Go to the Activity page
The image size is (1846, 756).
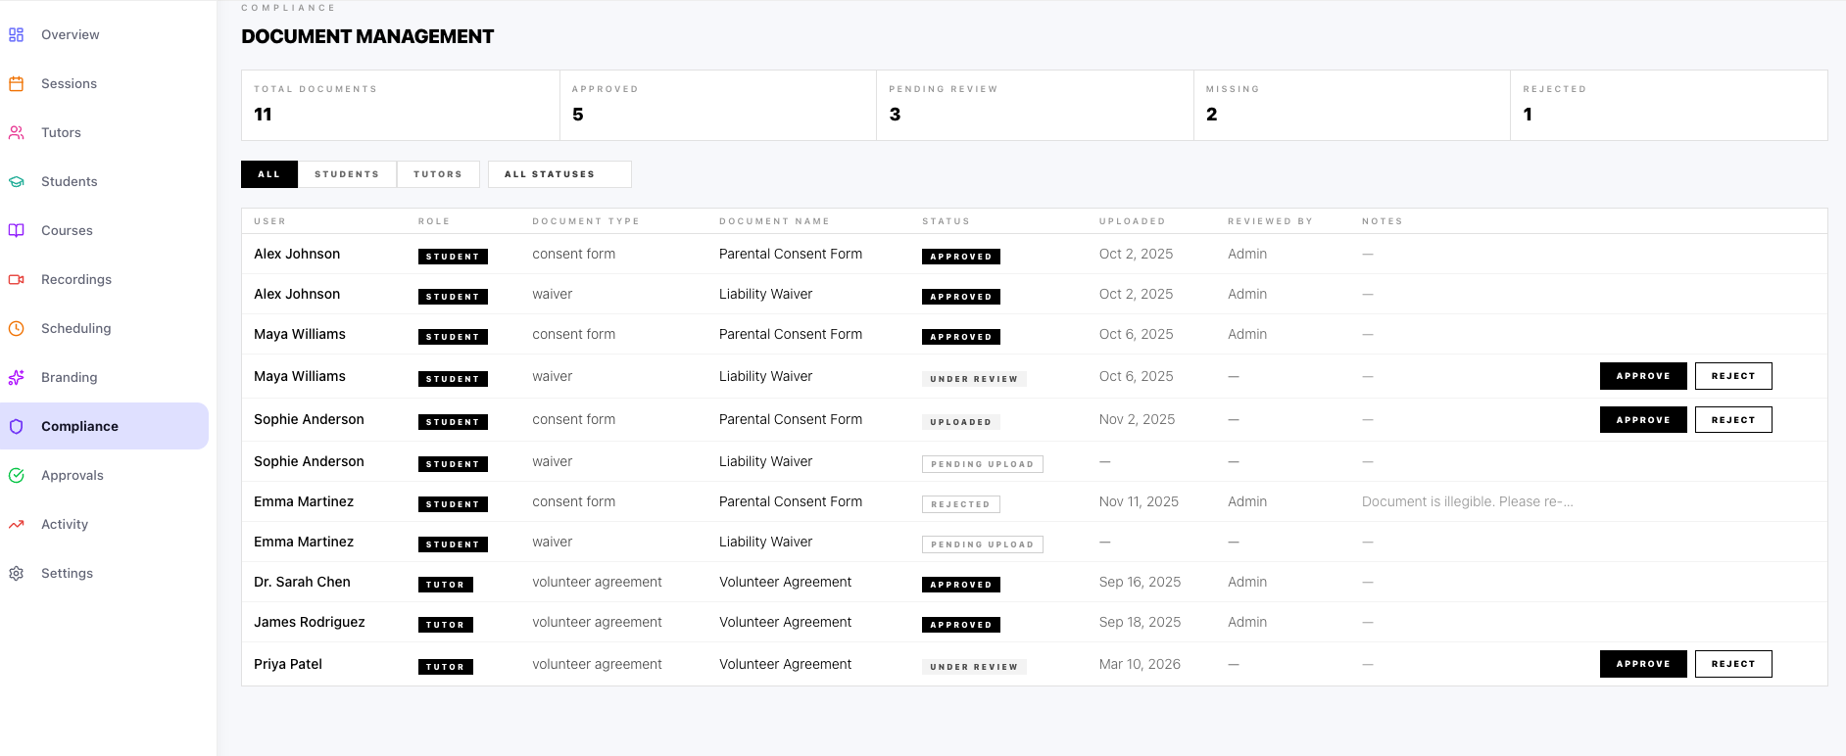pos(65,525)
